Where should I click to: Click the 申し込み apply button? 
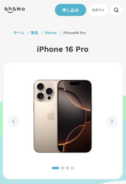70,10
